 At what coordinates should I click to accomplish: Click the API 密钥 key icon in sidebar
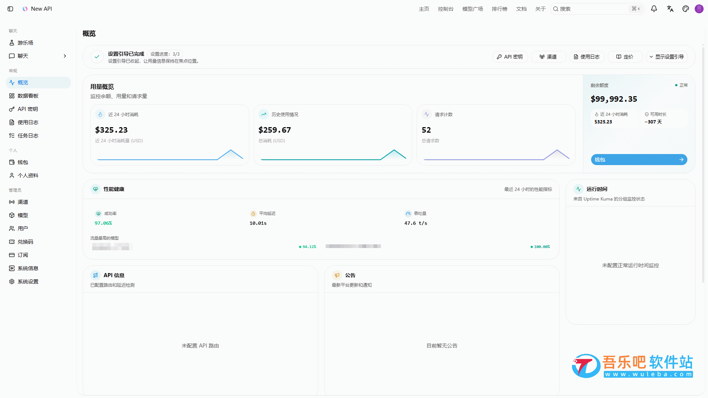(12, 109)
